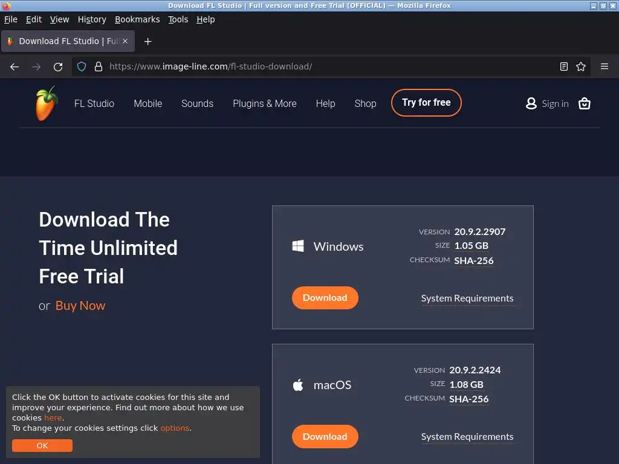Expand the Plugins & More nav item

coord(265,103)
